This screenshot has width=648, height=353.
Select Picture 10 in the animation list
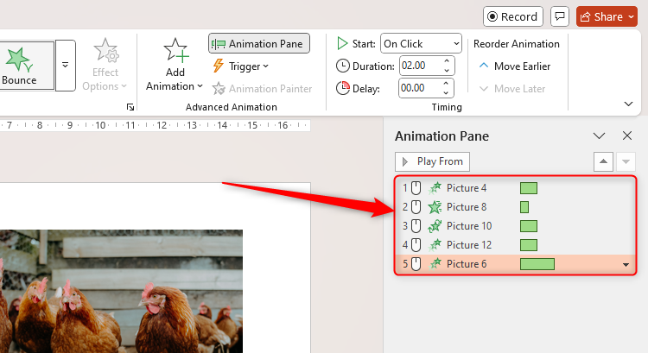point(467,226)
